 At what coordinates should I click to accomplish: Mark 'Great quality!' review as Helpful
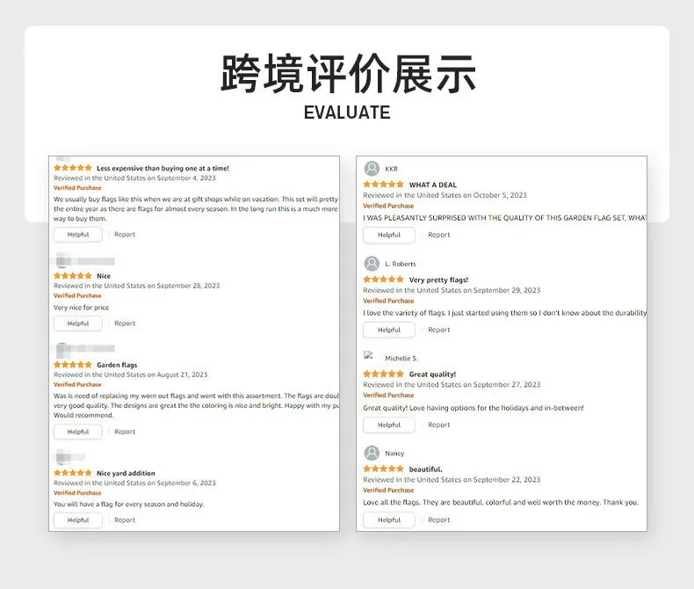(389, 425)
